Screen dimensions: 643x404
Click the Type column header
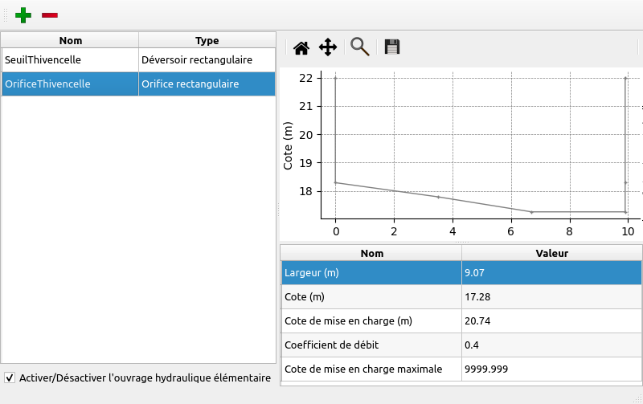click(x=207, y=40)
